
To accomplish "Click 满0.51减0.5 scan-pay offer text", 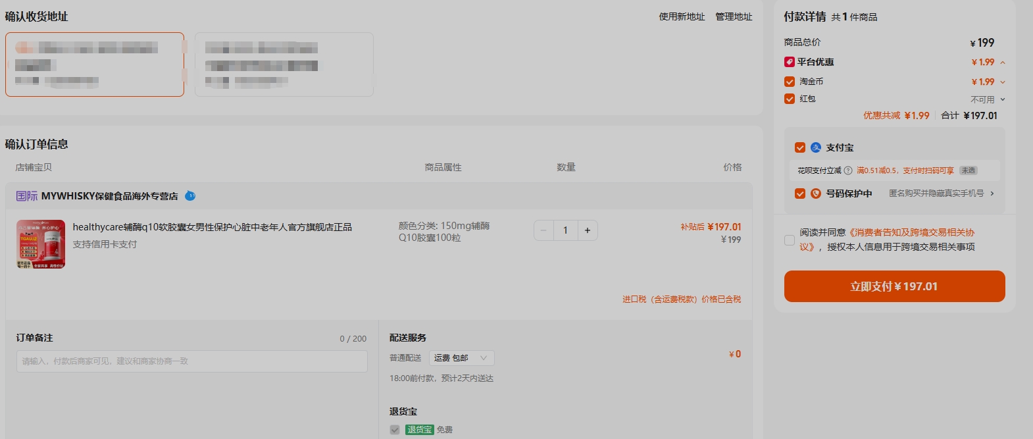I will pyautogui.click(x=905, y=170).
